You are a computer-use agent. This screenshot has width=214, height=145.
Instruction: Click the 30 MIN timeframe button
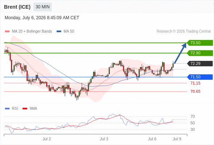coord(42,7)
